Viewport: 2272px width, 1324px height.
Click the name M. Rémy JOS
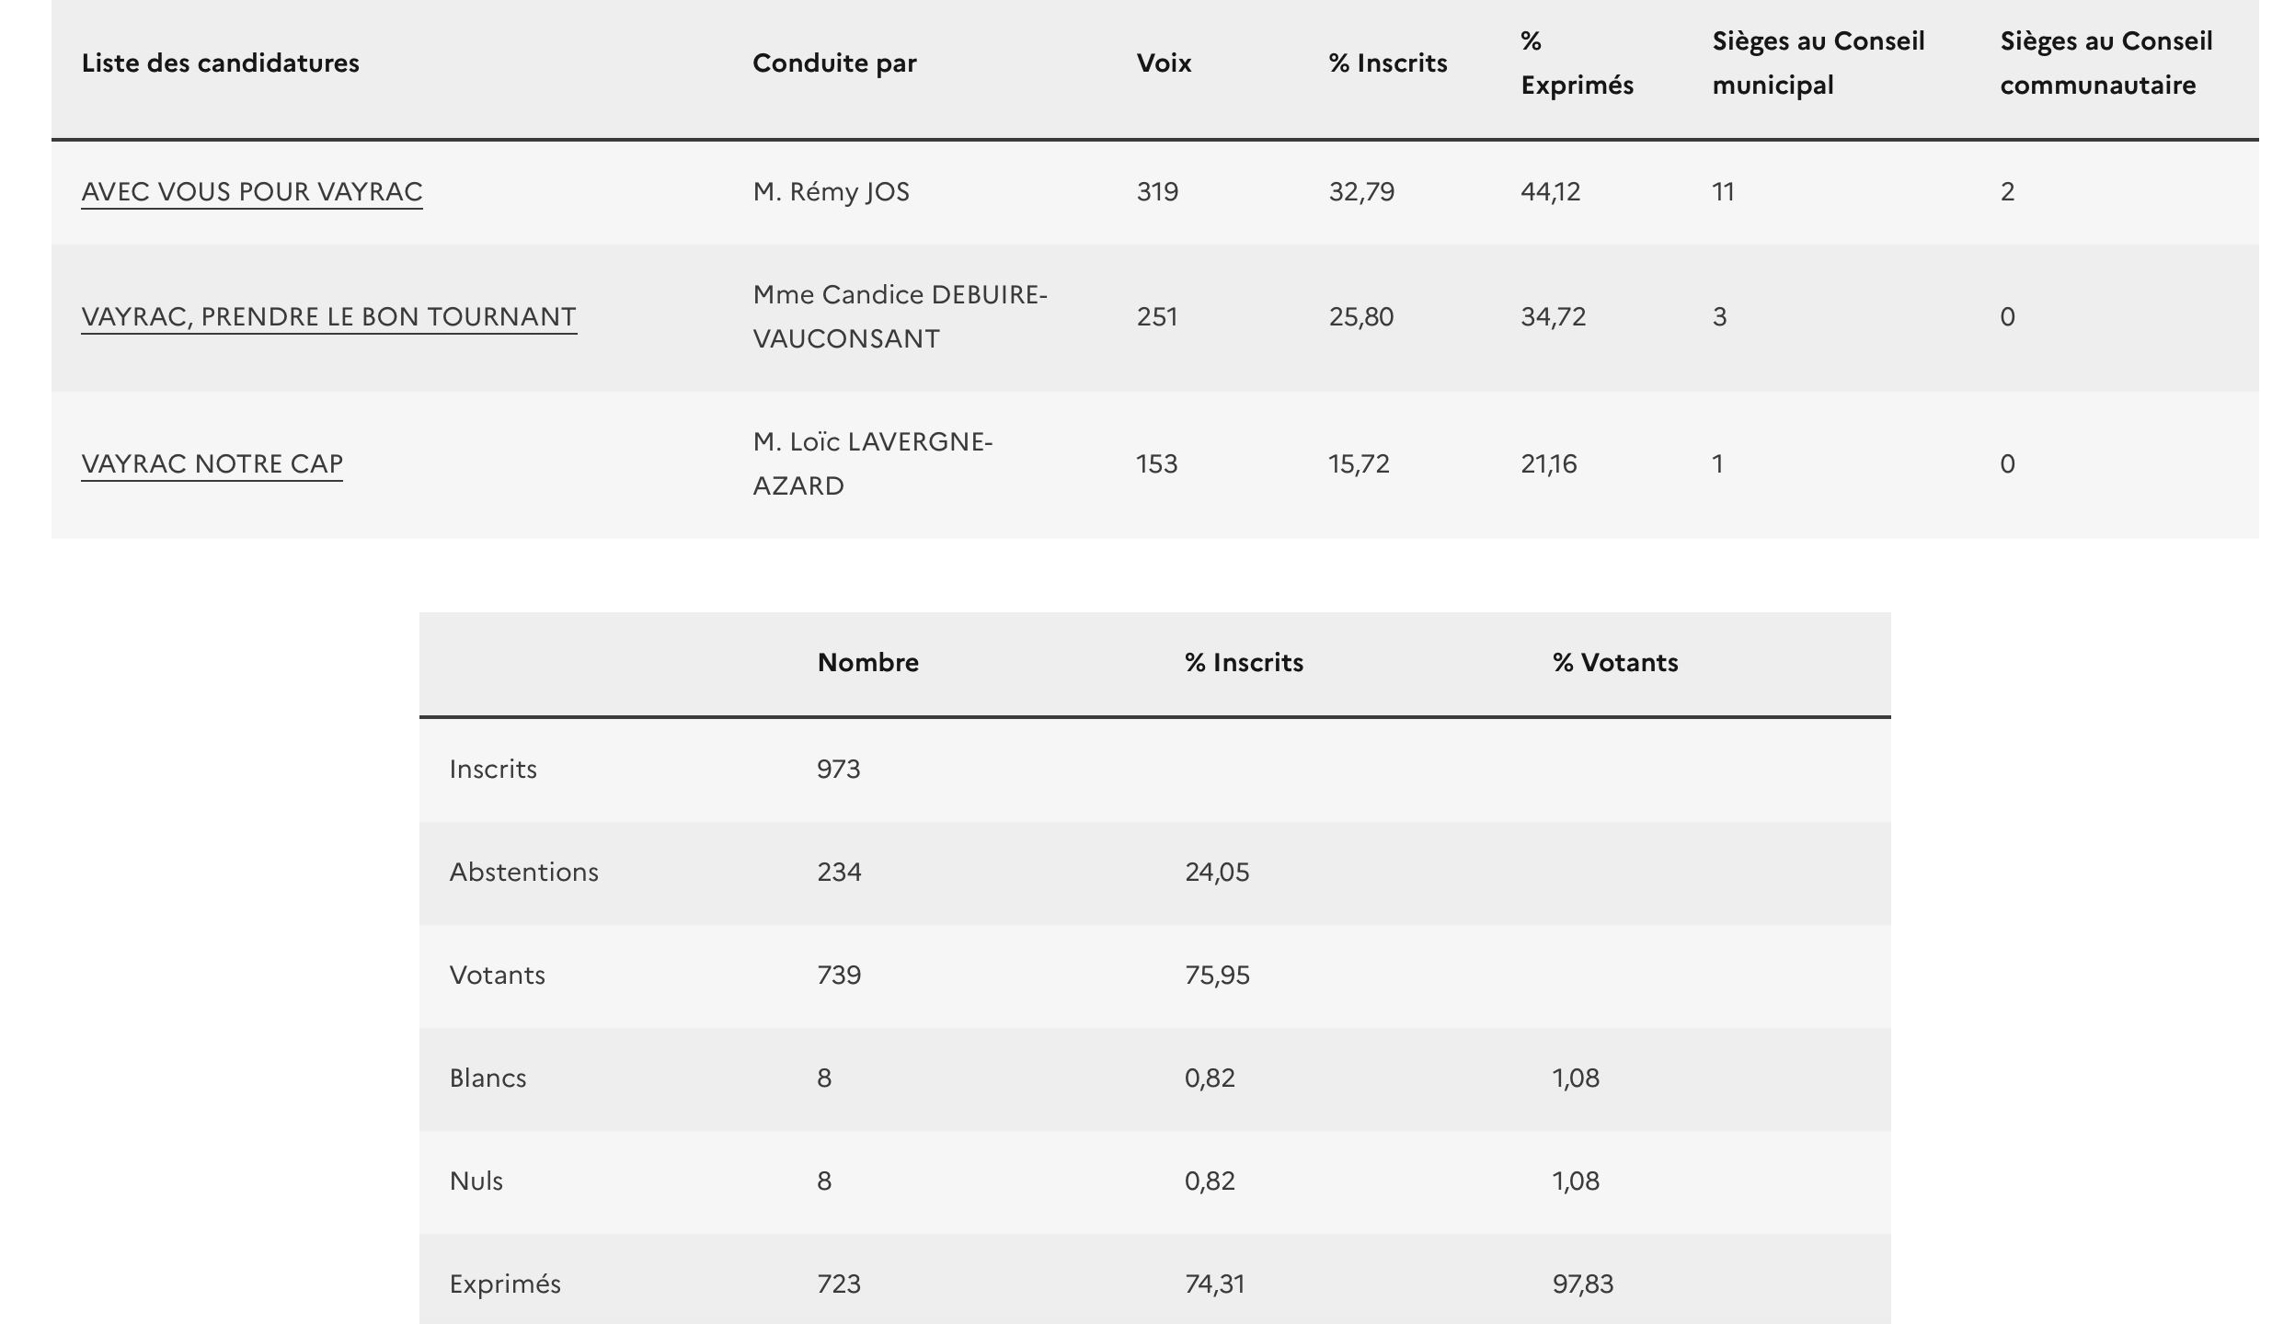click(x=831, y=191)
